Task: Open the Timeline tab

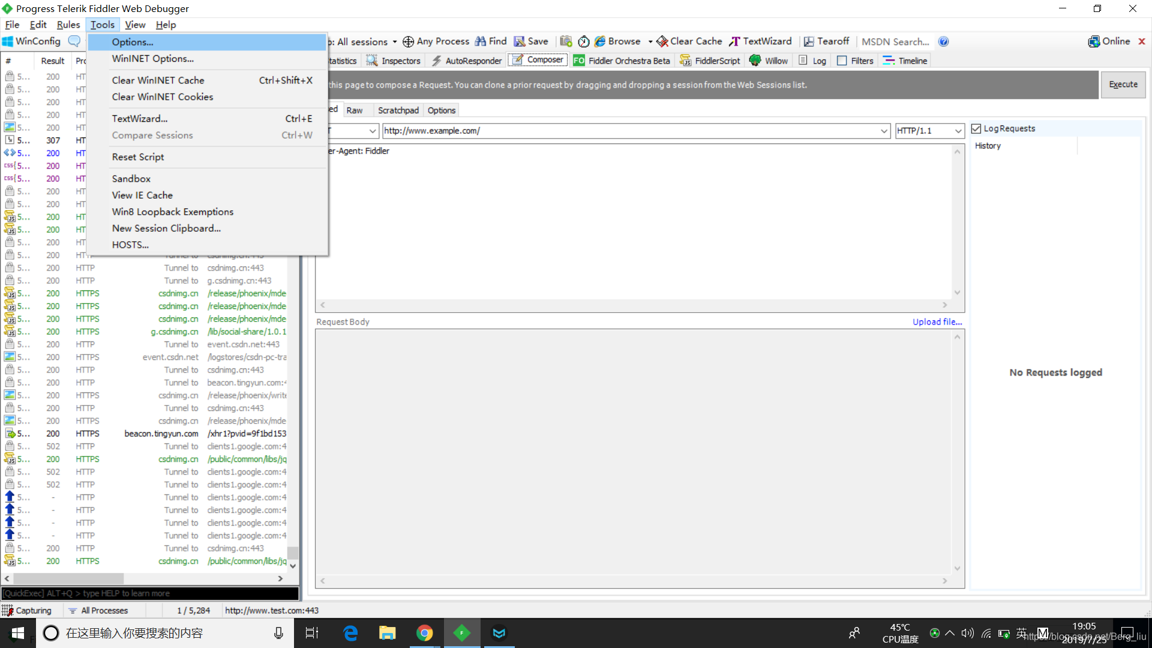Action: coord(905,61)
